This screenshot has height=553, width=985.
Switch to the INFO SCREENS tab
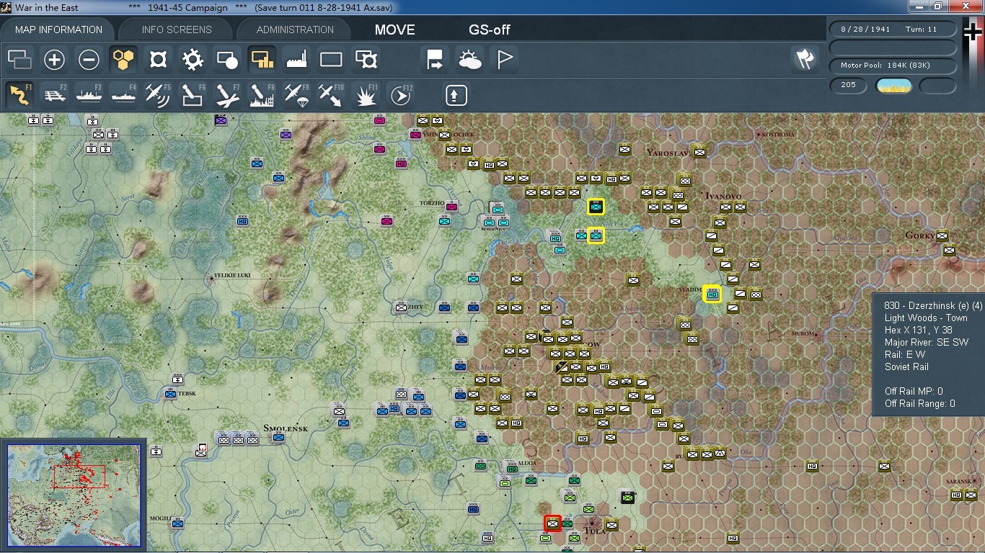click(177, 30)
